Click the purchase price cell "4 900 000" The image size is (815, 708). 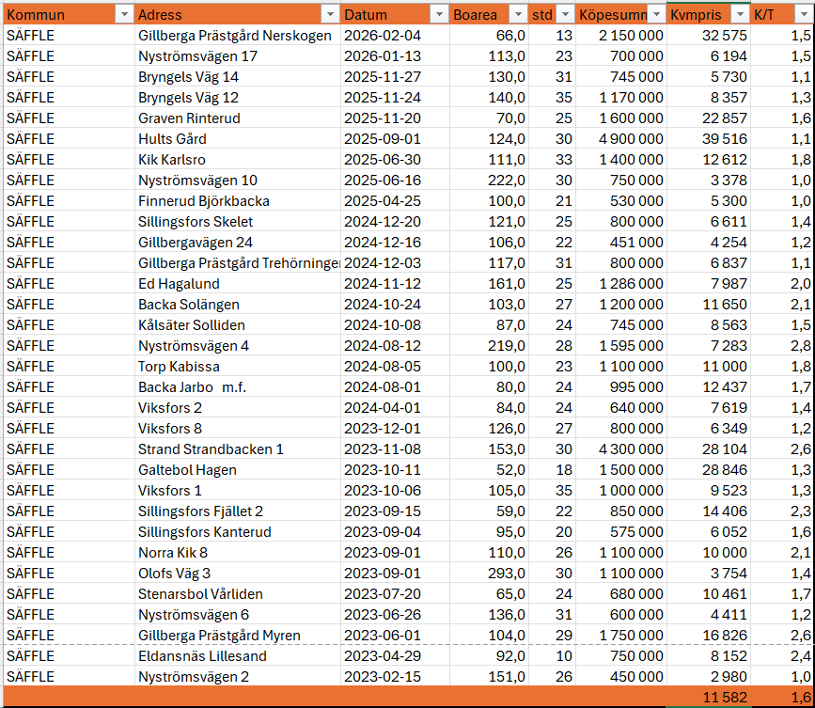pyautogui.click(x=621, y=139)
